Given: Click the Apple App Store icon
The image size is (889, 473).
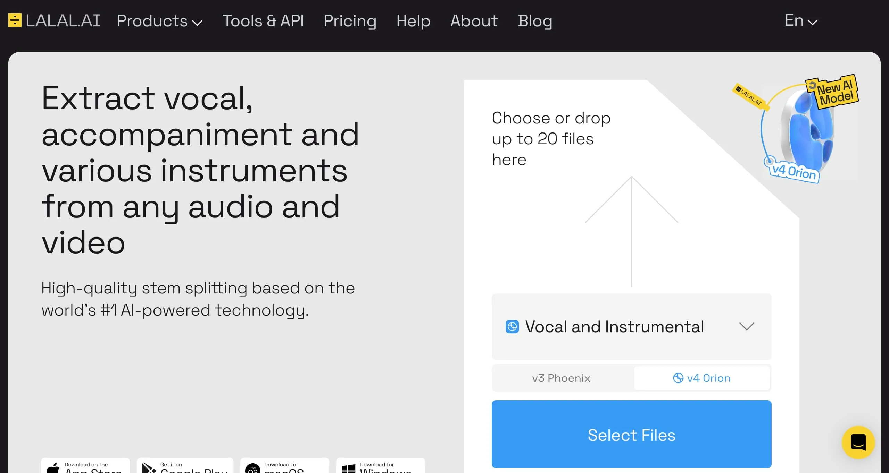Looking at the screenshot, I should click(53, 468).
